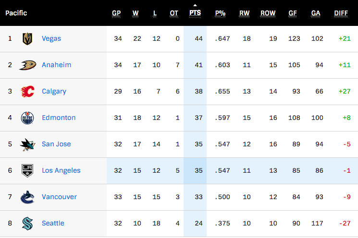This screenshot has height=238, width=358.
Task: Sort by OT column header
Action: coord(174,13)
